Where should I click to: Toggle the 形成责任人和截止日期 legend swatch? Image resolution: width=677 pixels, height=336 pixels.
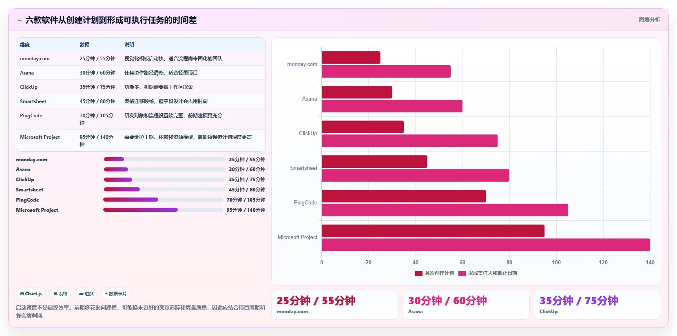(462, 273)
